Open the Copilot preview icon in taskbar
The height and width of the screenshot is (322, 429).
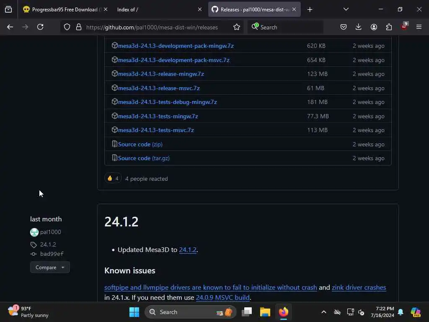click(x=416, y=312)
